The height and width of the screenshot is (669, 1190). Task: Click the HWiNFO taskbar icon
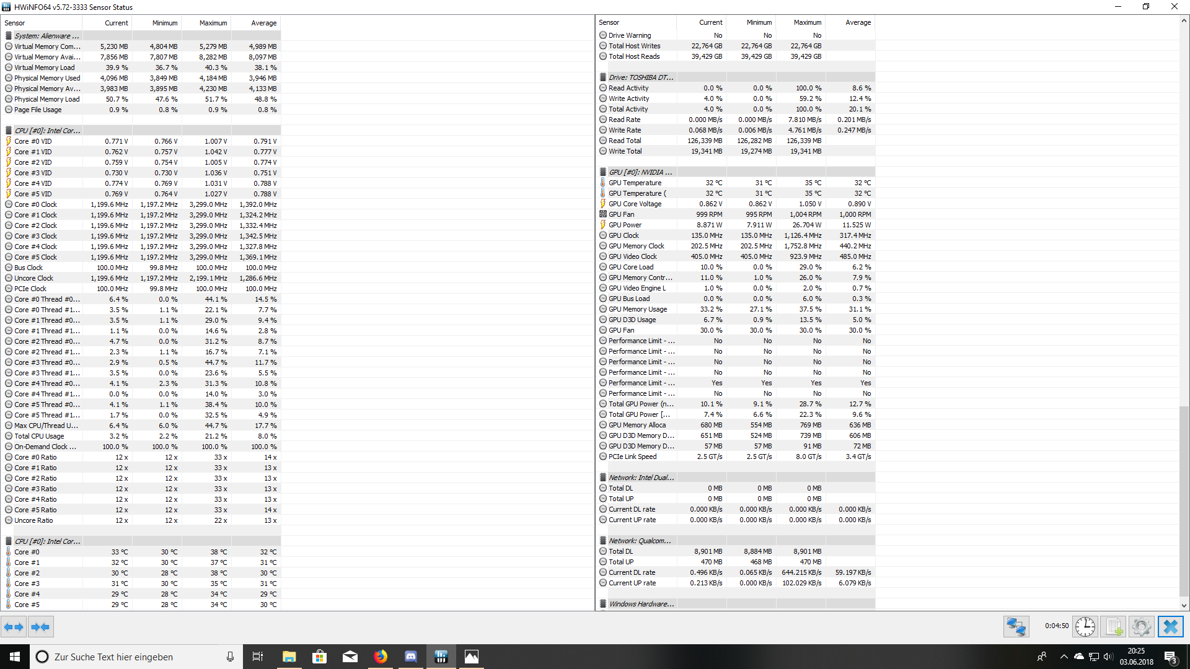point(441,657)
